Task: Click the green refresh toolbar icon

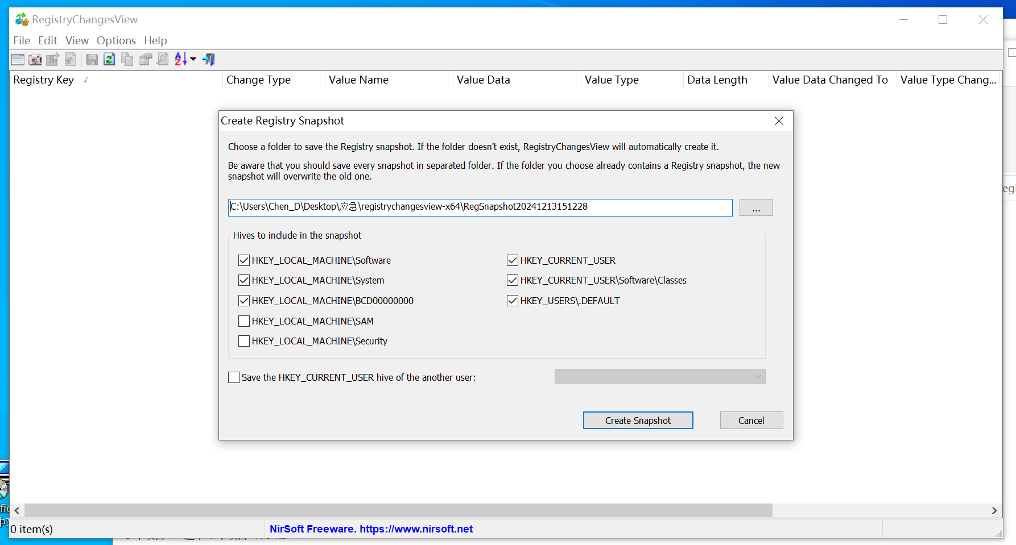Action: [109, 60]
